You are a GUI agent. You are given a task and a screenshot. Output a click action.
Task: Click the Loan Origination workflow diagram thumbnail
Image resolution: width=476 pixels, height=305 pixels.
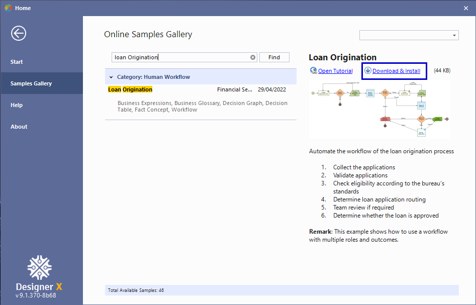point(379,109)
